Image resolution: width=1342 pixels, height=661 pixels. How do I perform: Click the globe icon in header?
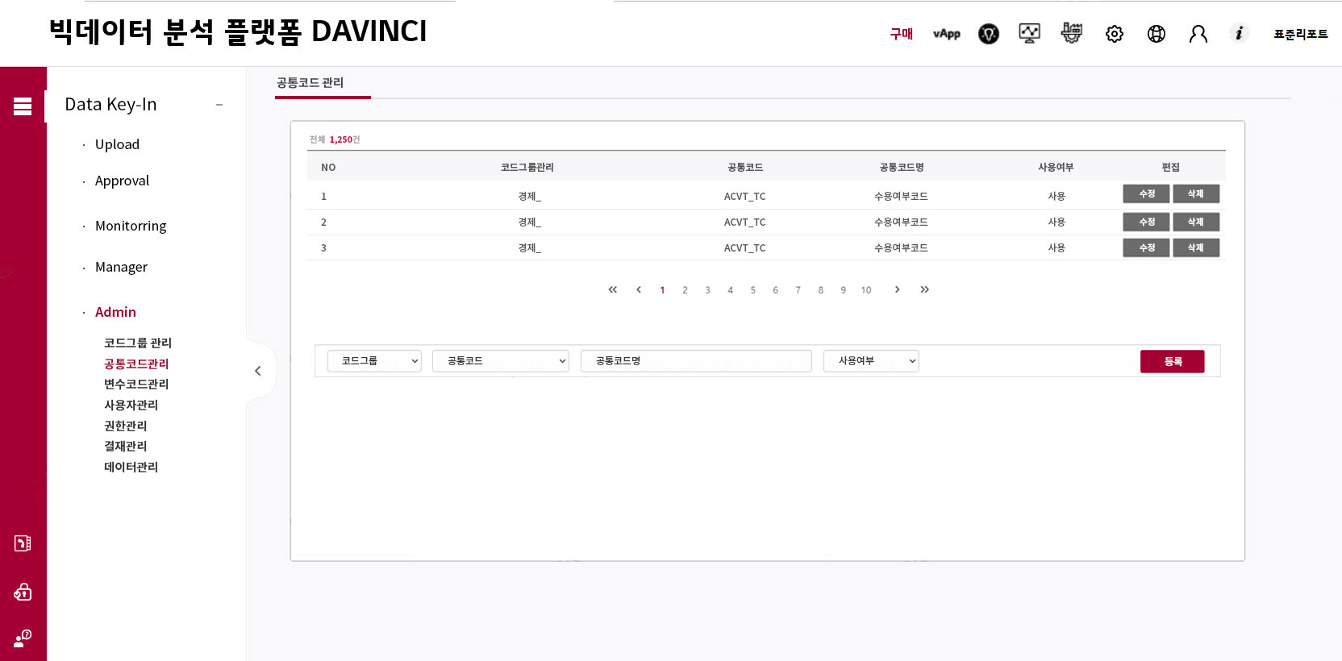[x=1156, y=34]
